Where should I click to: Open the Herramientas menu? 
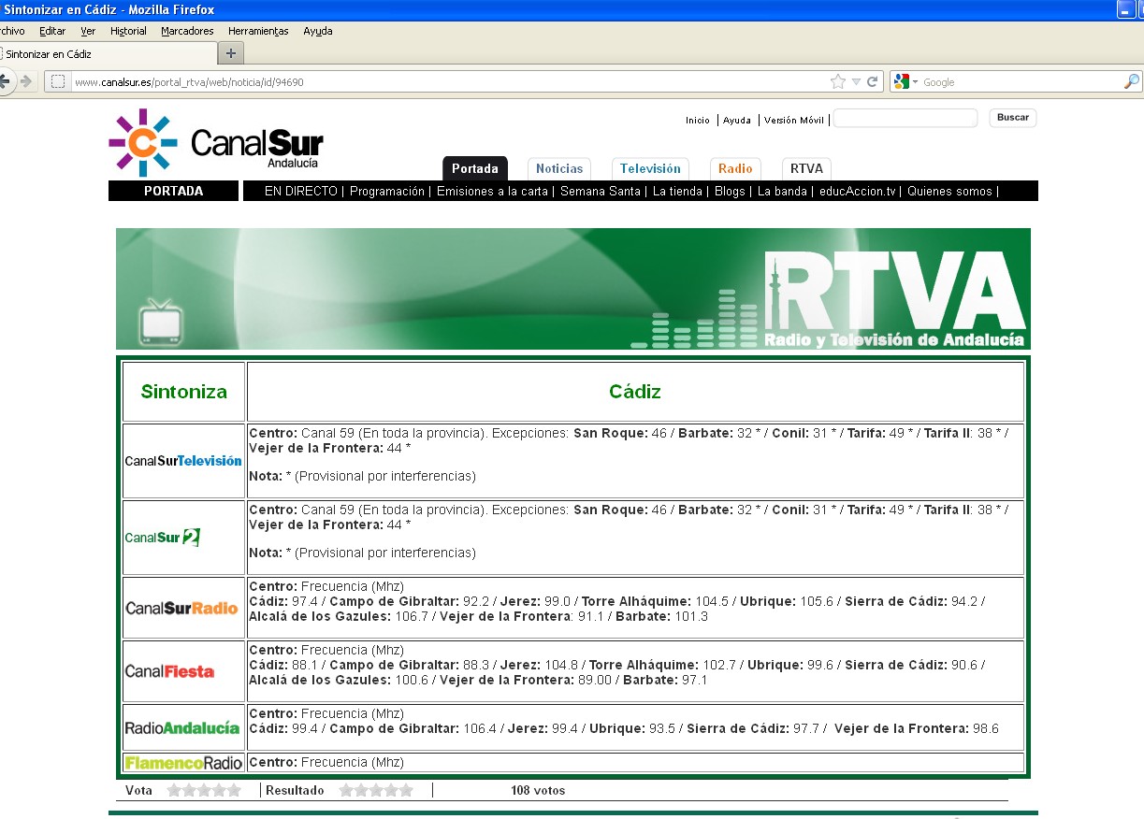(258, 31)
